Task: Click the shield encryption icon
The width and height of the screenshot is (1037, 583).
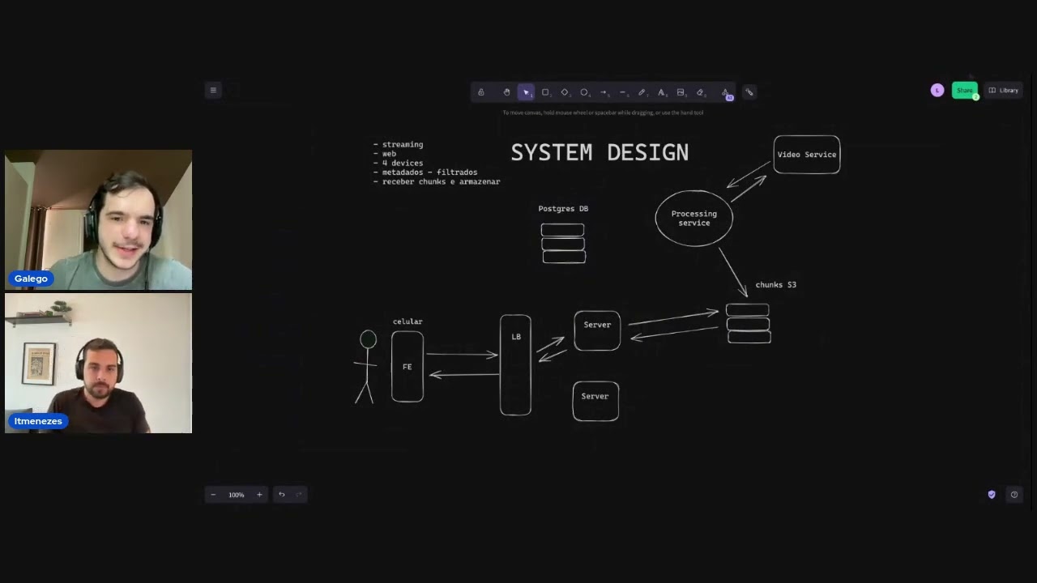Action: (992, 495)
